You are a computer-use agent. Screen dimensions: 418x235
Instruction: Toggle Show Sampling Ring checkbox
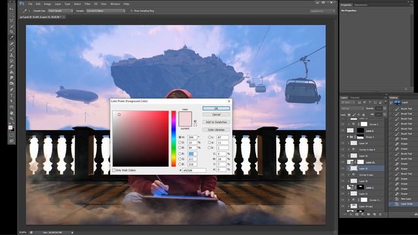[x=131, y=11]
